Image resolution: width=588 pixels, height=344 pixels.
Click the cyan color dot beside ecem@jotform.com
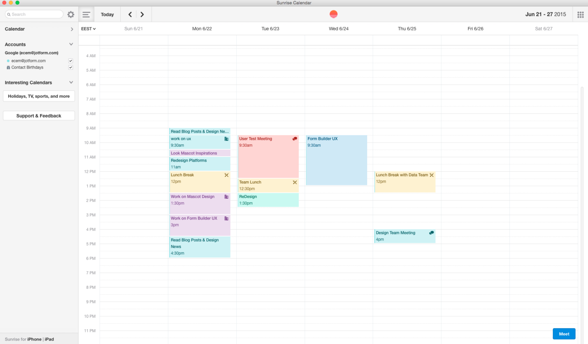coord(8,61)
